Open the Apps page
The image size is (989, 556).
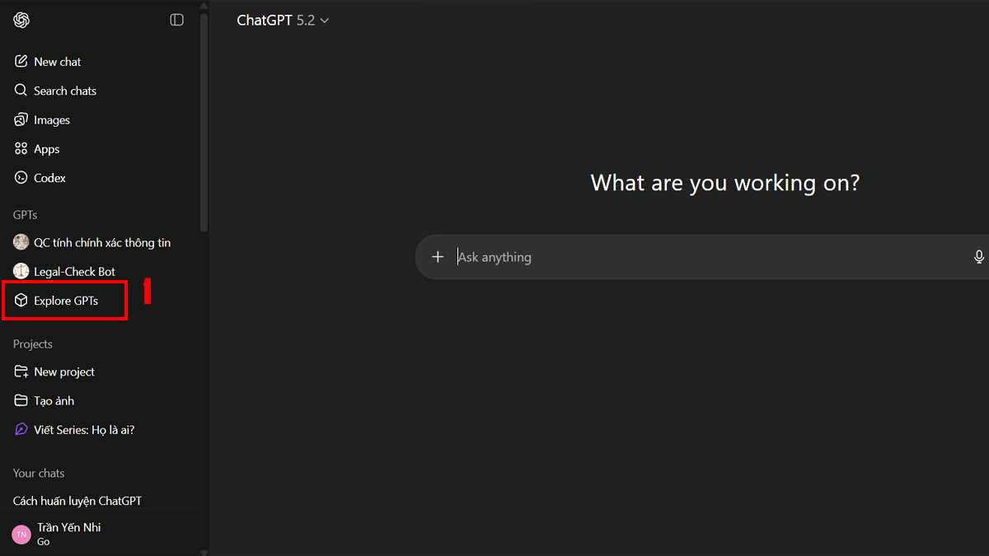coord(46,149)
